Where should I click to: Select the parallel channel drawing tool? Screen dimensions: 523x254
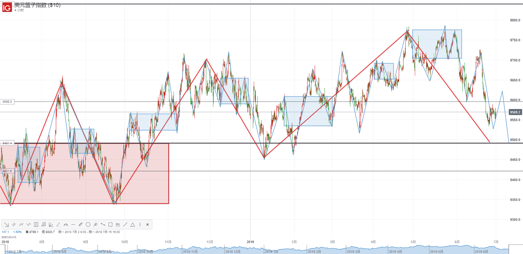[x=14, y=225]
